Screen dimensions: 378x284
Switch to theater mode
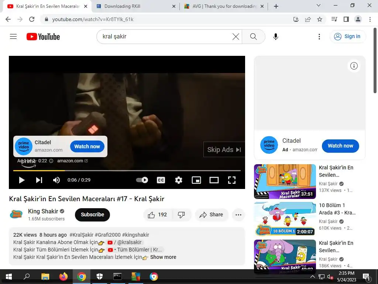pos(214,180)
